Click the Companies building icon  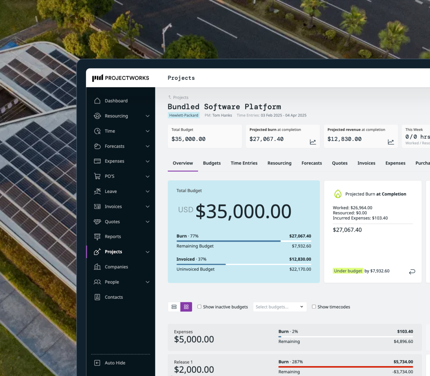tap(97, 267)
